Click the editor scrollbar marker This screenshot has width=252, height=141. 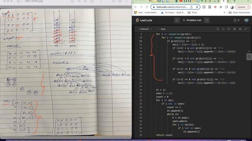pyautogui.click(x=249, y=51)
